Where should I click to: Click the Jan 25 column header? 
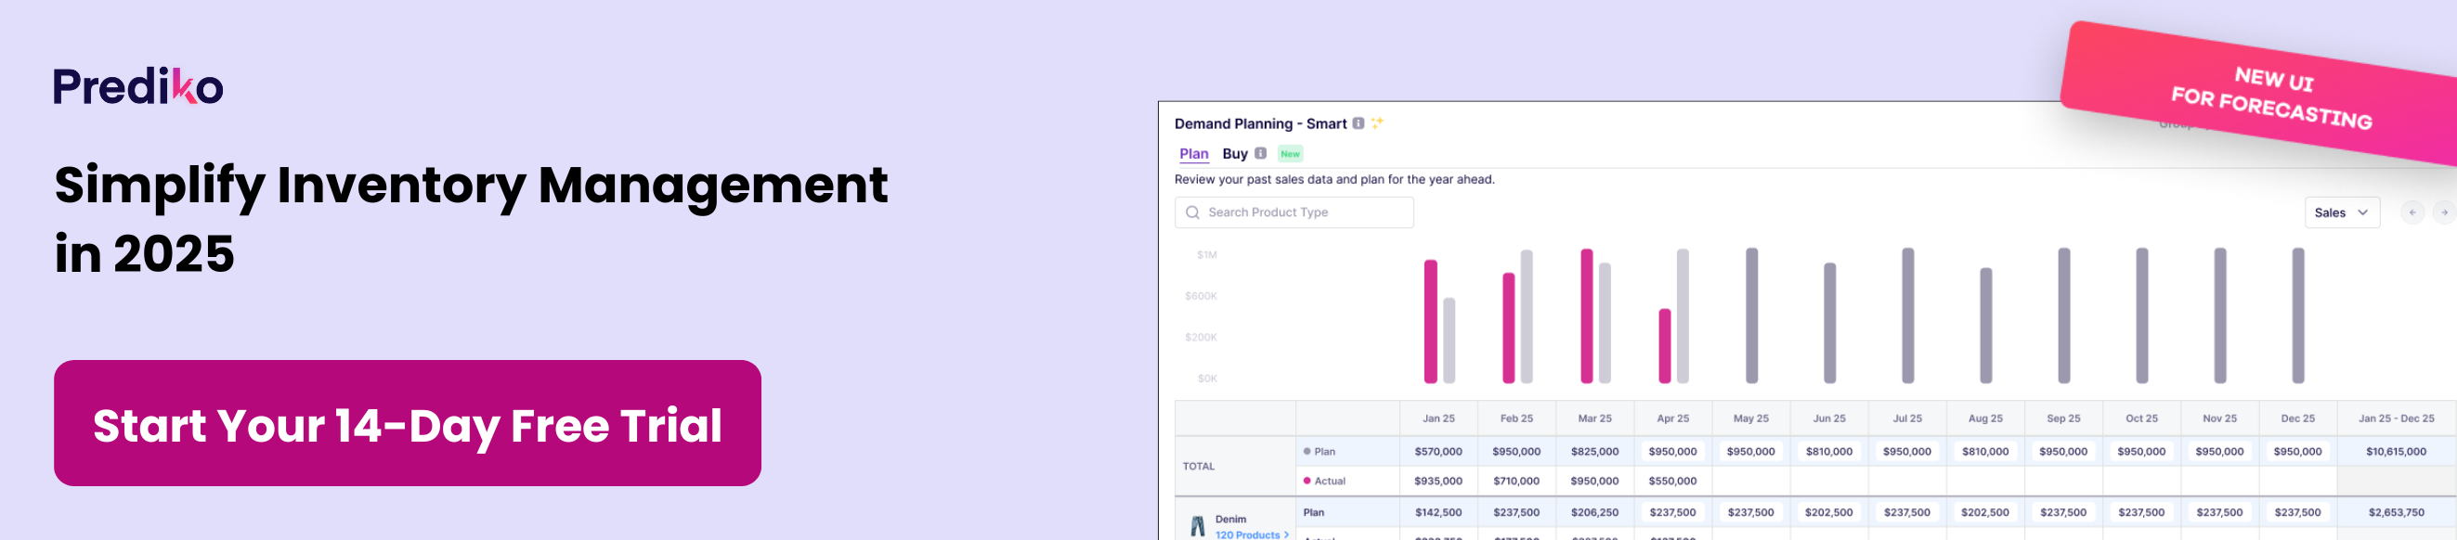click(x=1438, y=418)
